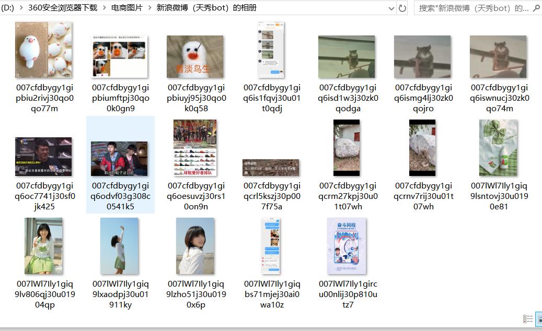542x331 pixels.
Task: Select the girl portrait thumbnail 0x6p
Action: coord(195,246)
